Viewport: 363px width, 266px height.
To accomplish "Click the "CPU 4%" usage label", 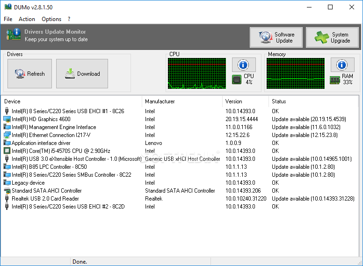I will click(x=249, y=79).
